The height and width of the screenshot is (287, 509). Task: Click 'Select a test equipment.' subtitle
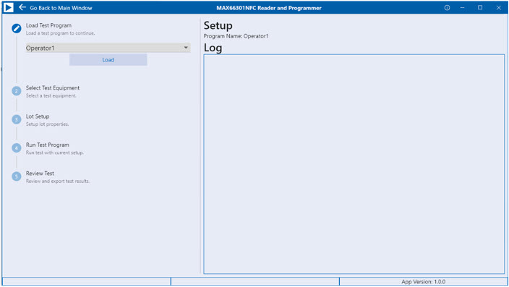(x=51, y=95)
